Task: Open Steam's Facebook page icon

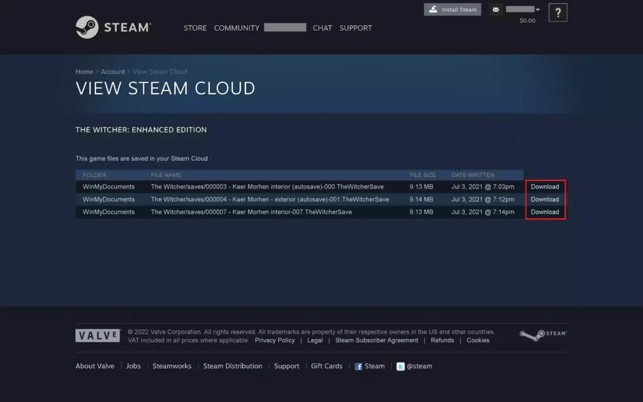Action: coord(359,366)
